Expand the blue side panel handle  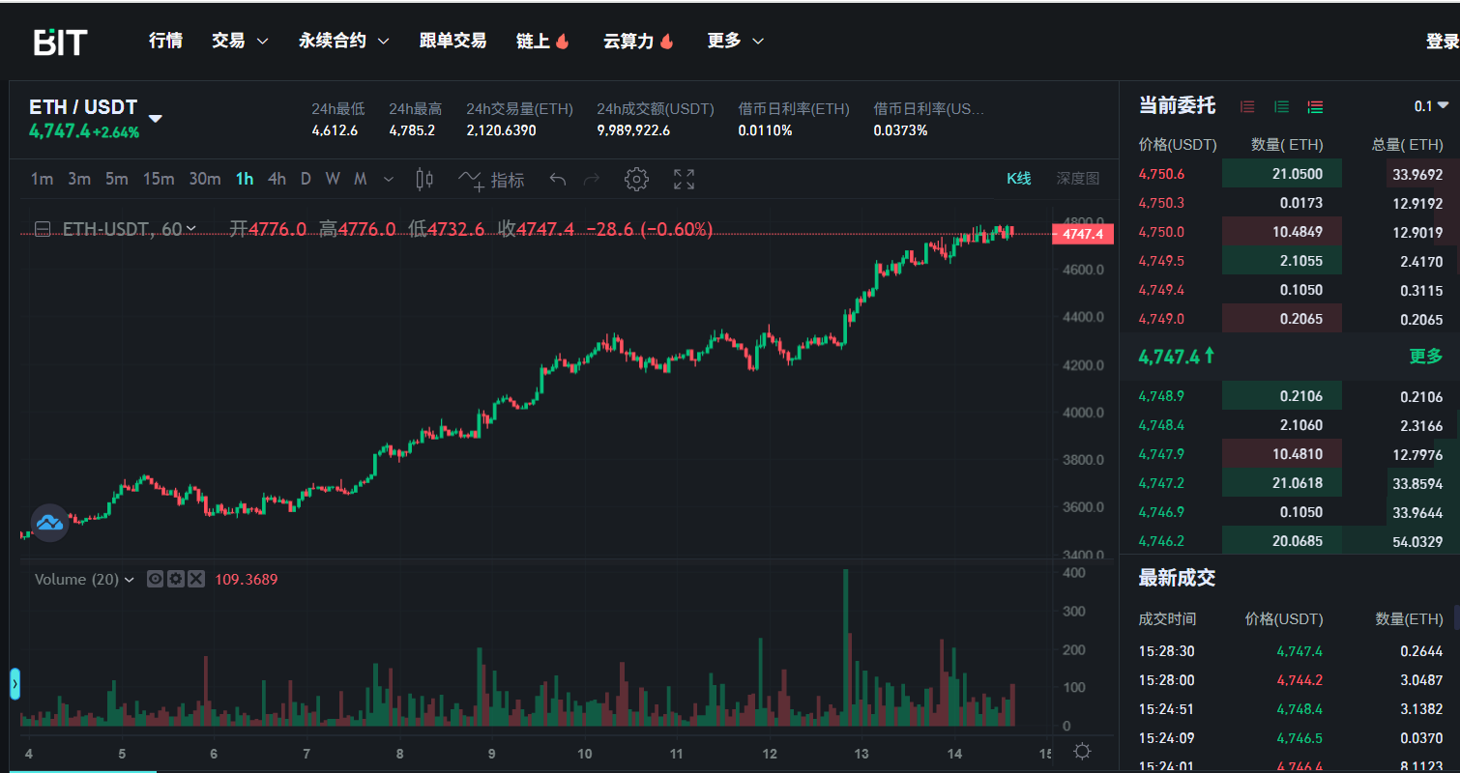pos(15,684)
